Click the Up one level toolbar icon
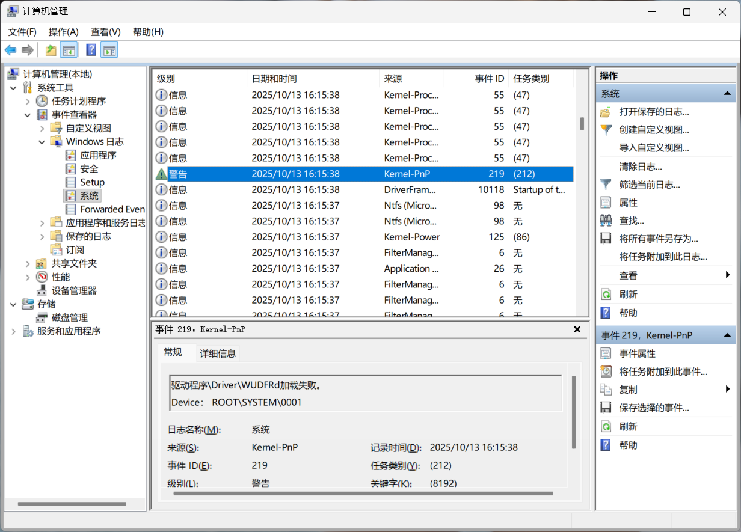Viewport: 741px width, 532px height. click(51, 50)
